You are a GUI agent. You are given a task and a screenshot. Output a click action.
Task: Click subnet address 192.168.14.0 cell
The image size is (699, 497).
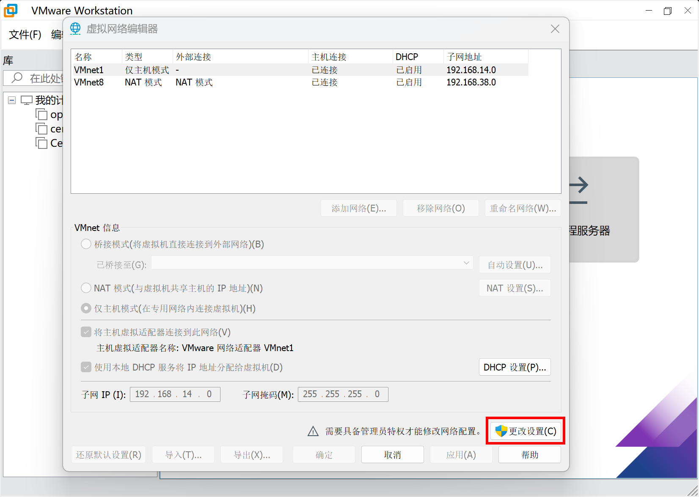tap(471, 70)
